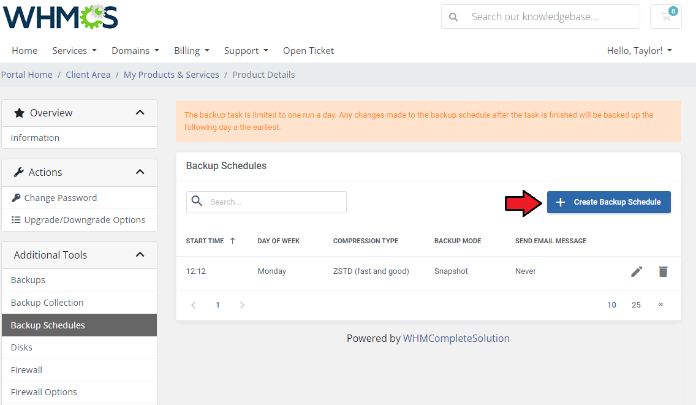Go to next page arrow in pagination
This screenshot has width=696, height=405.
242,305
